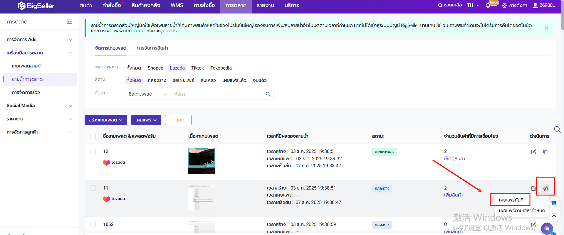
Task: Close the green info banner
Action: tap(546, 28)
